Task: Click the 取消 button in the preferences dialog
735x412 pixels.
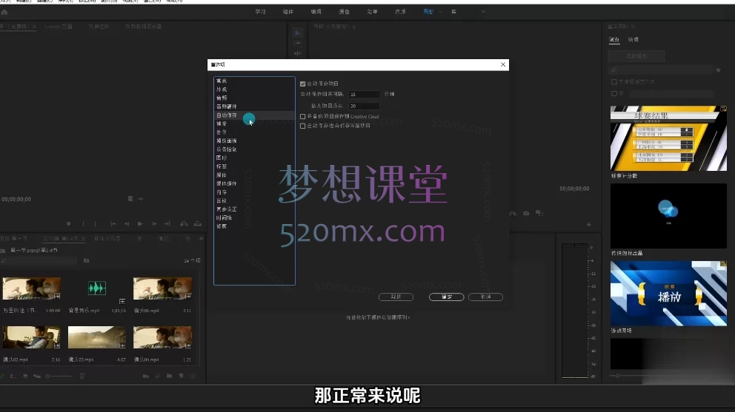Action: [485, 297]
